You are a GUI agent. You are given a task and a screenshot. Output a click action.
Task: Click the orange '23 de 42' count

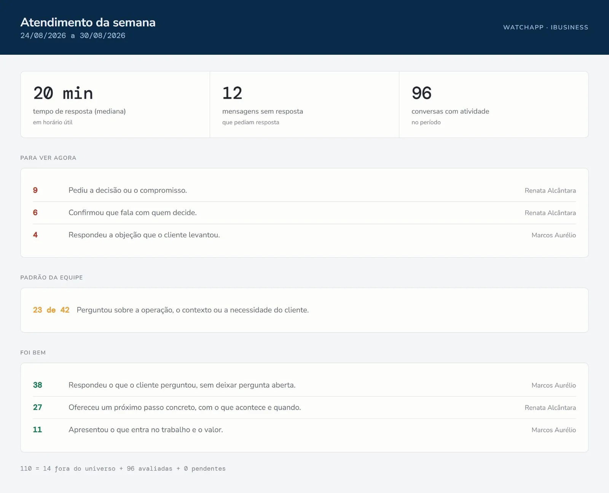[x=51, y=310]
